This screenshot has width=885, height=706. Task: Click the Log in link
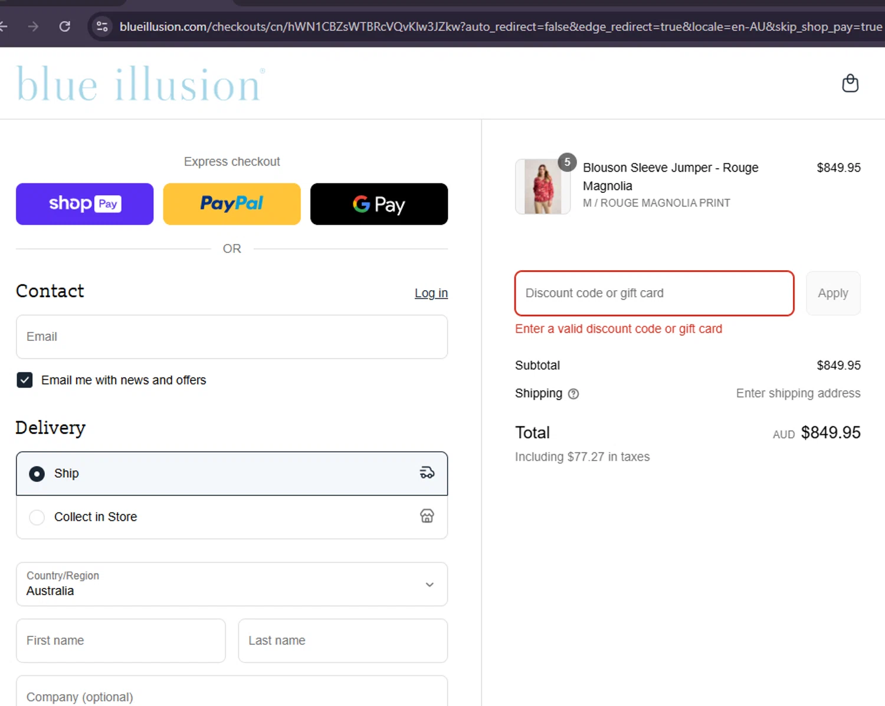tap(431, 293)
